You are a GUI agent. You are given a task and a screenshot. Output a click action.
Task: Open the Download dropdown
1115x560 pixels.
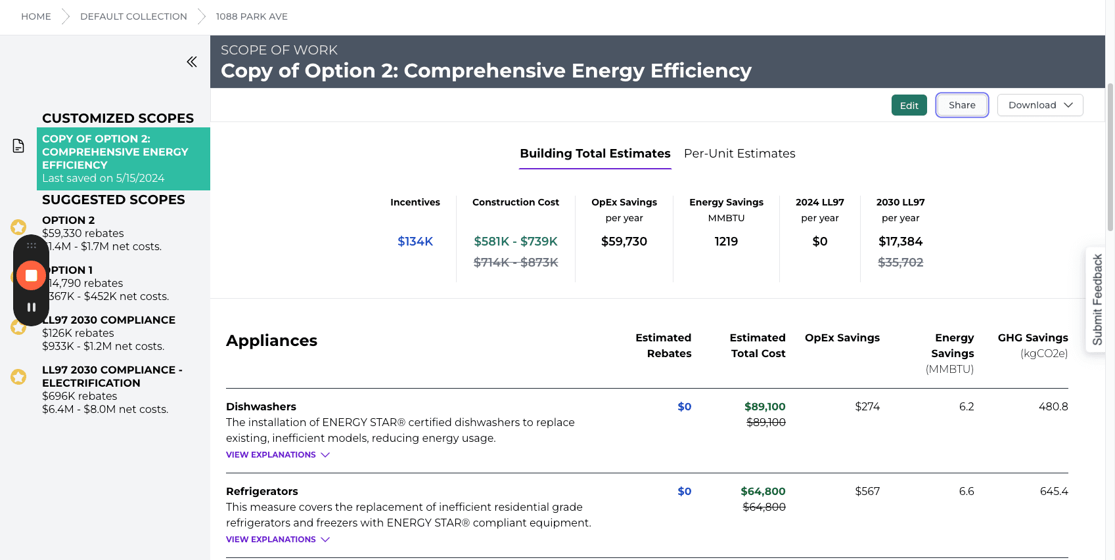[x=1040, y=105]
